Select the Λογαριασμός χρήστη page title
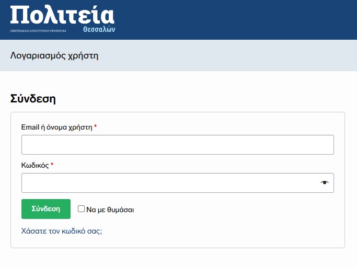 point(54,55)
